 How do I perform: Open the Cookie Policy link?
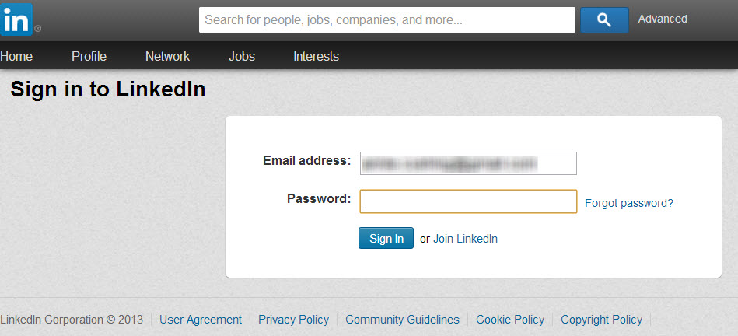point(510,320)
